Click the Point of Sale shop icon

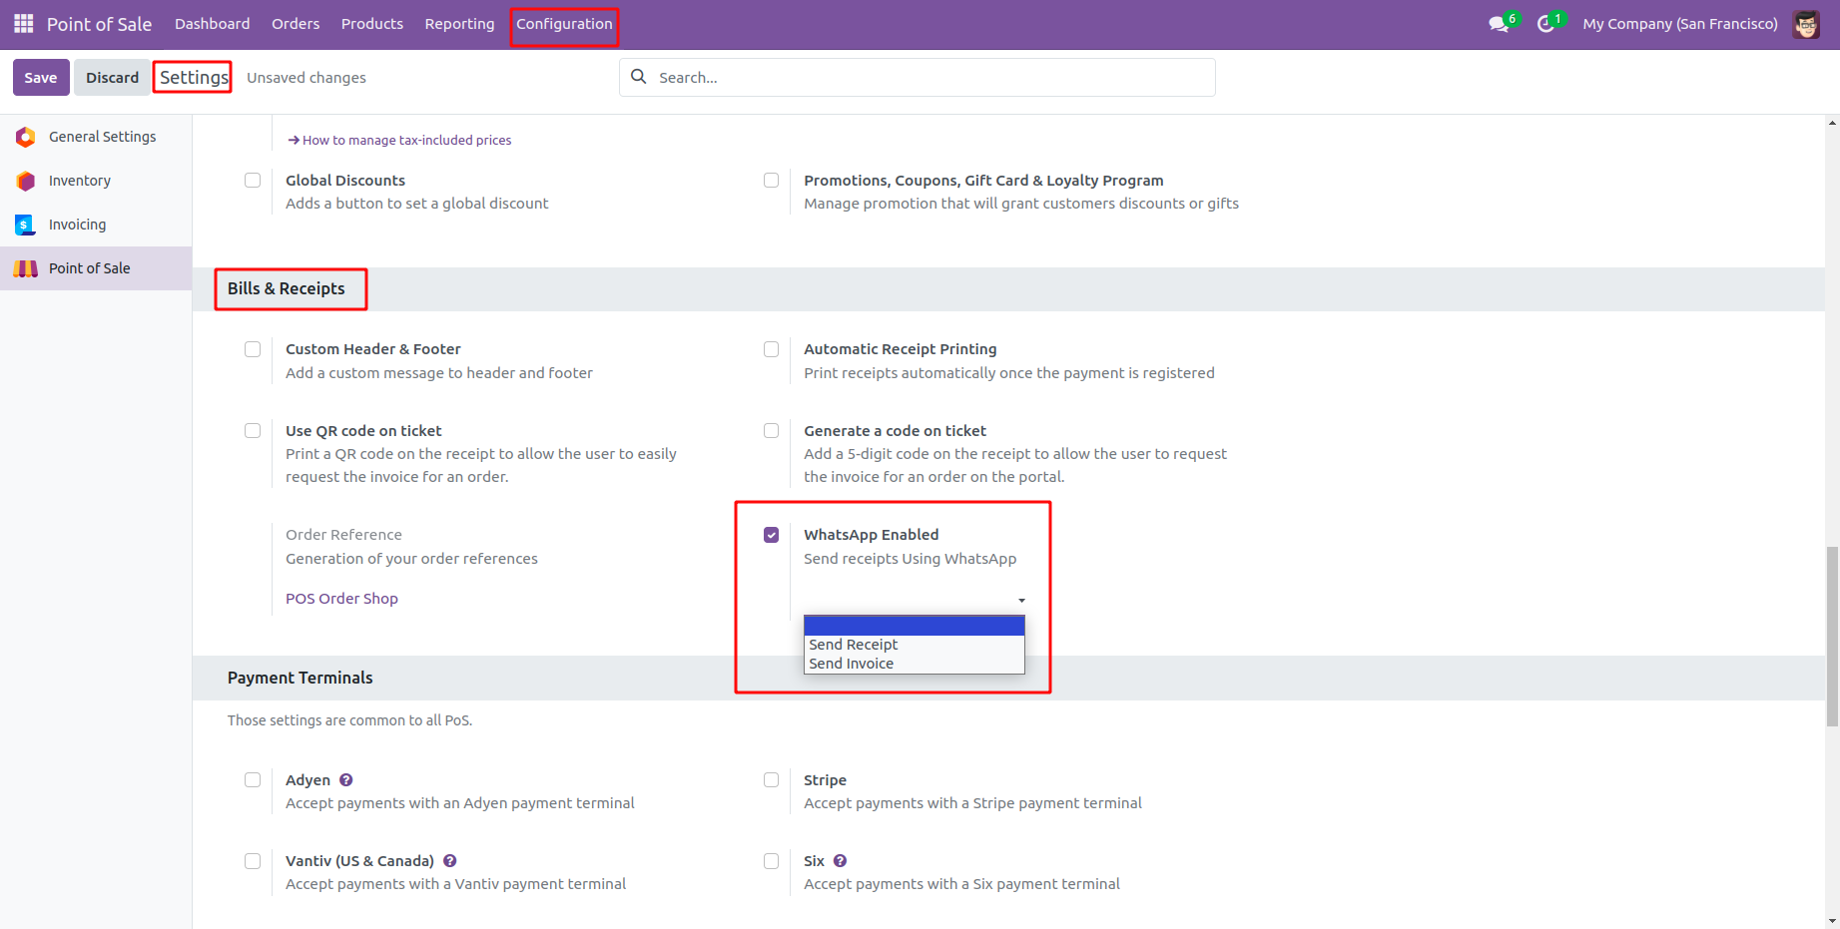(26, 268)
